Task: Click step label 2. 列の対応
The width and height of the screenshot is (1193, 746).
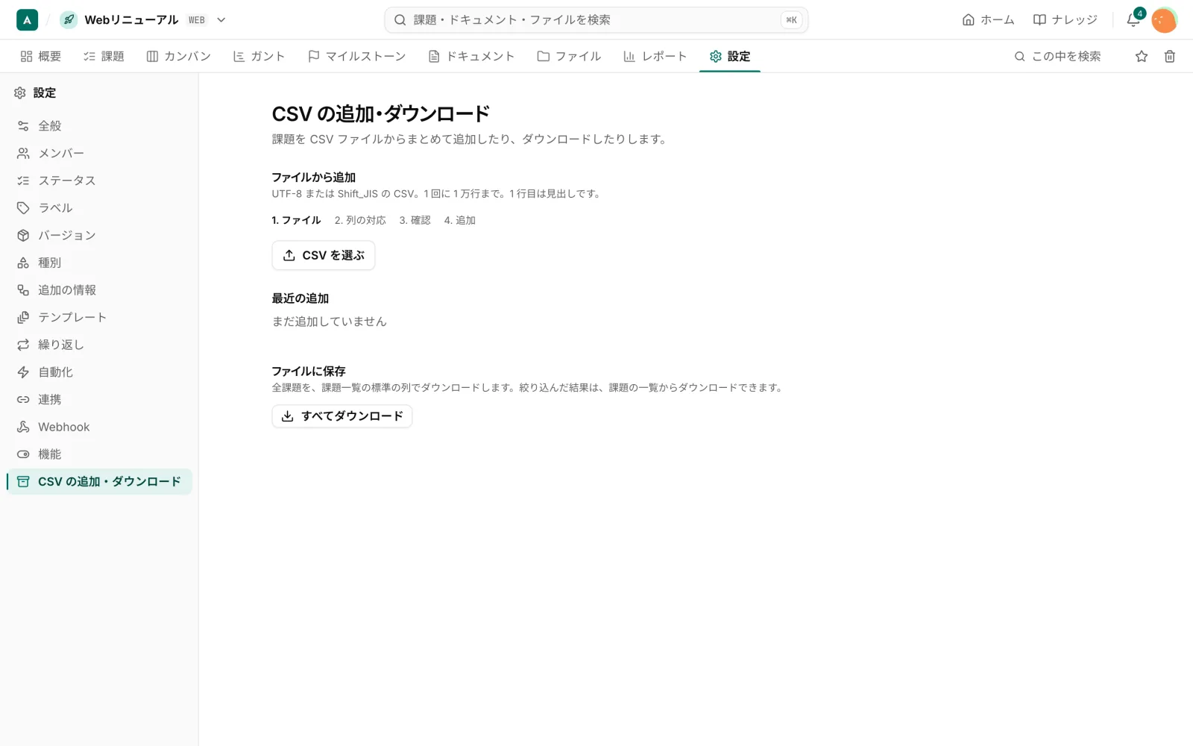Action: [x=360, y=220]
